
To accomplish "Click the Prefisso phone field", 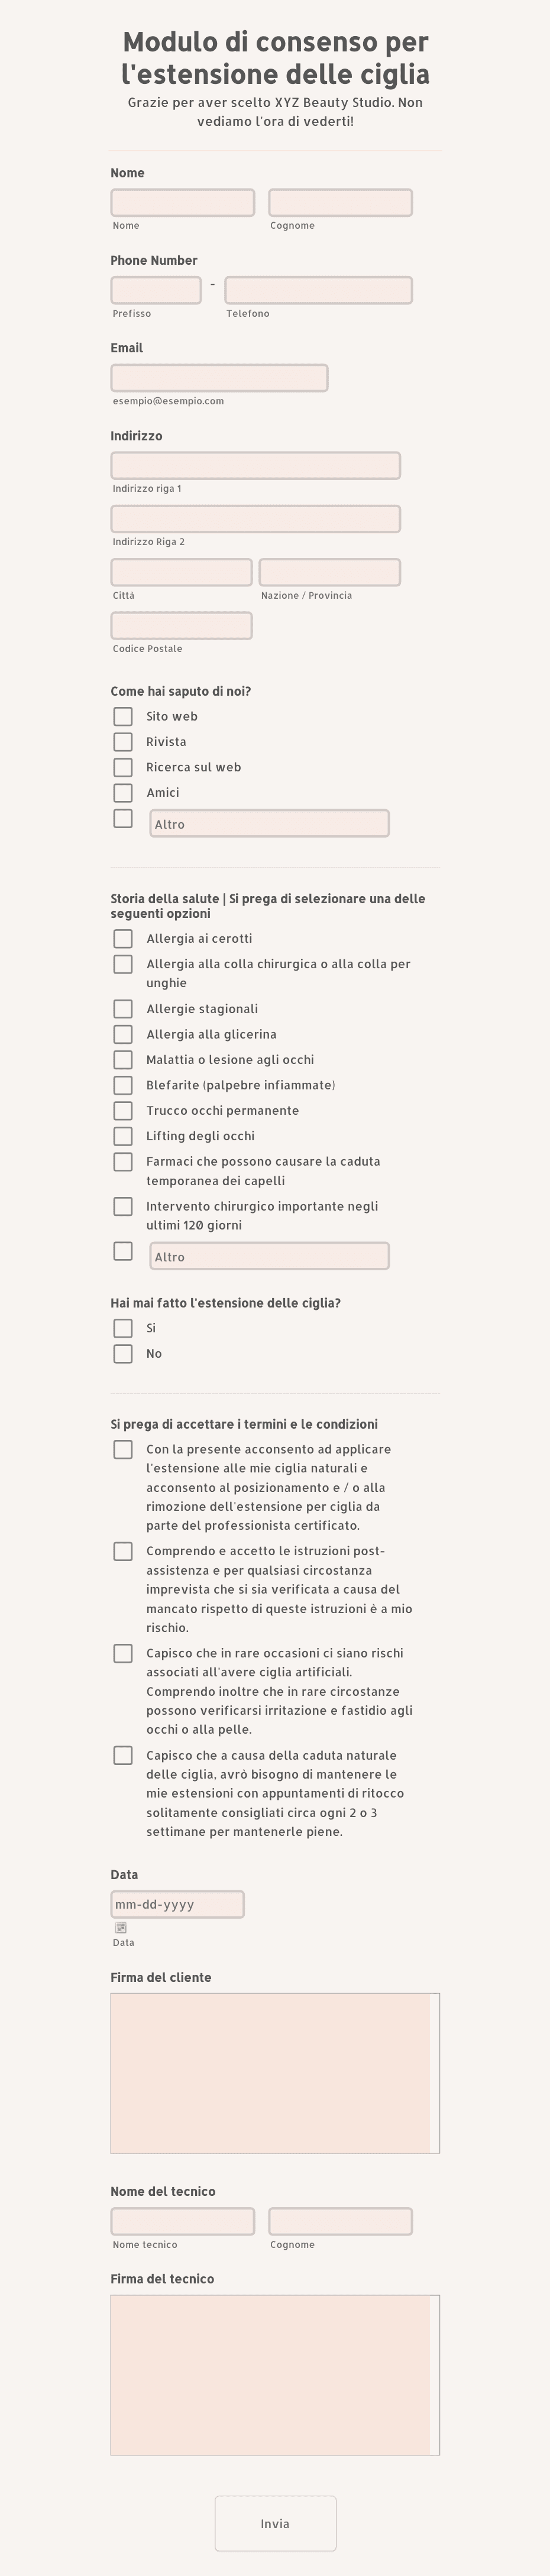I will pos(156,290).
